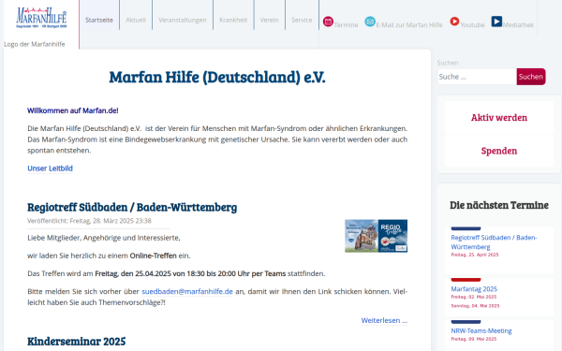Click the red Suchen button
Viewport: 562px width, 351px height.
point(531,77)
